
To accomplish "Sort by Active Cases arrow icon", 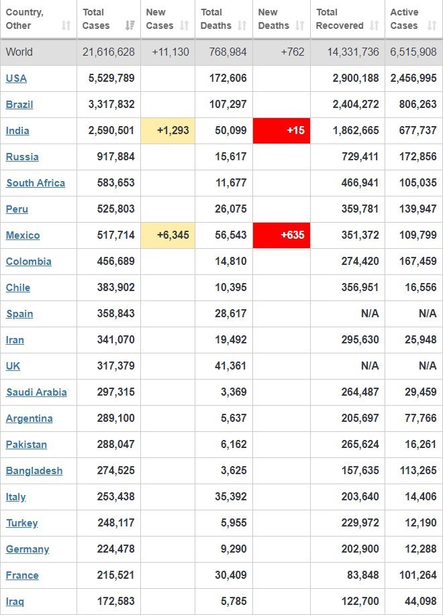I will (x=432, y=25).
